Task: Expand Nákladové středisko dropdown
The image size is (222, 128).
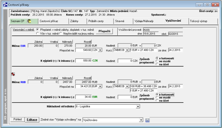Action: 138,106
